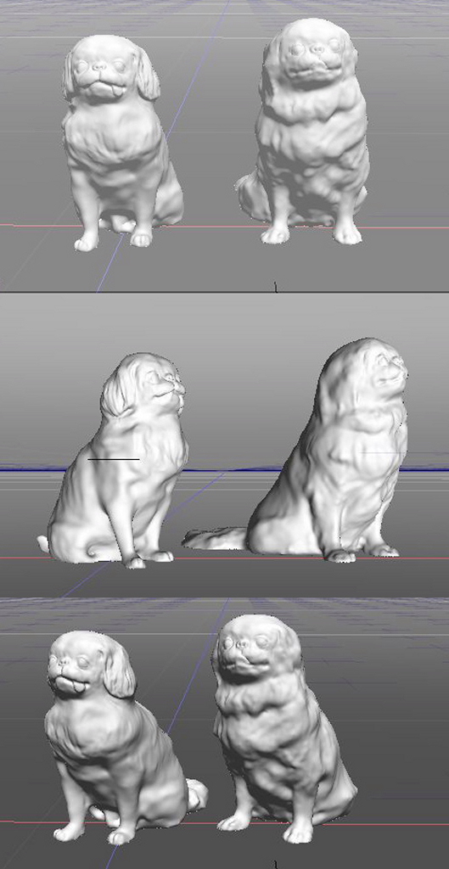This screenshot has width=449, height=869.
Task: Select the fluffier right dog in front view
Action: [304, 133]
